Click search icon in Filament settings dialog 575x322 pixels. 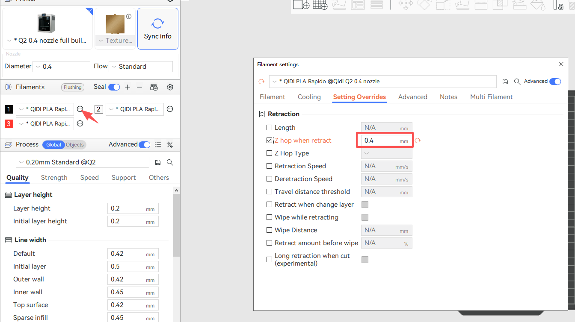click(x=517, y=82)
